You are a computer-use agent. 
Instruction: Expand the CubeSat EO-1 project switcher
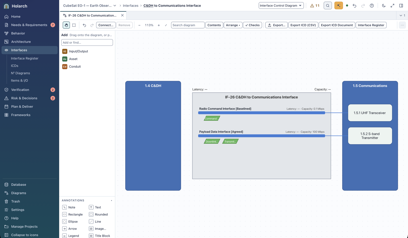click(x=90, y=6)
